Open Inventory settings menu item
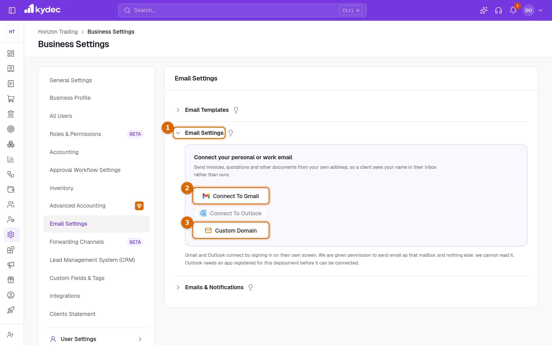Viewport: 552px width, 345px height. coord(97,188)
